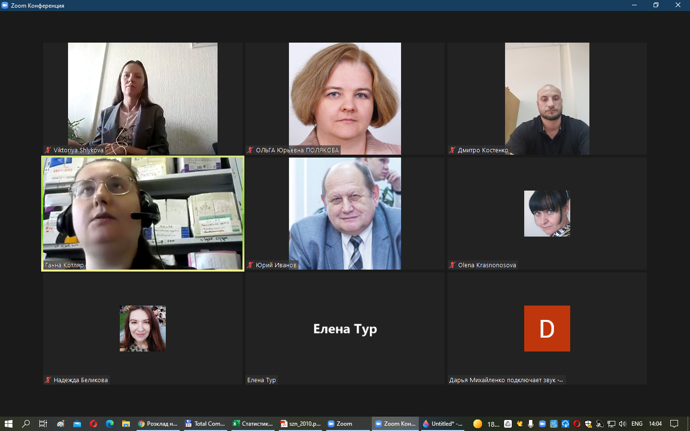Click the Start button
Image resolution: width=690 pixels, height=431 pixels.
click(8, 423)
